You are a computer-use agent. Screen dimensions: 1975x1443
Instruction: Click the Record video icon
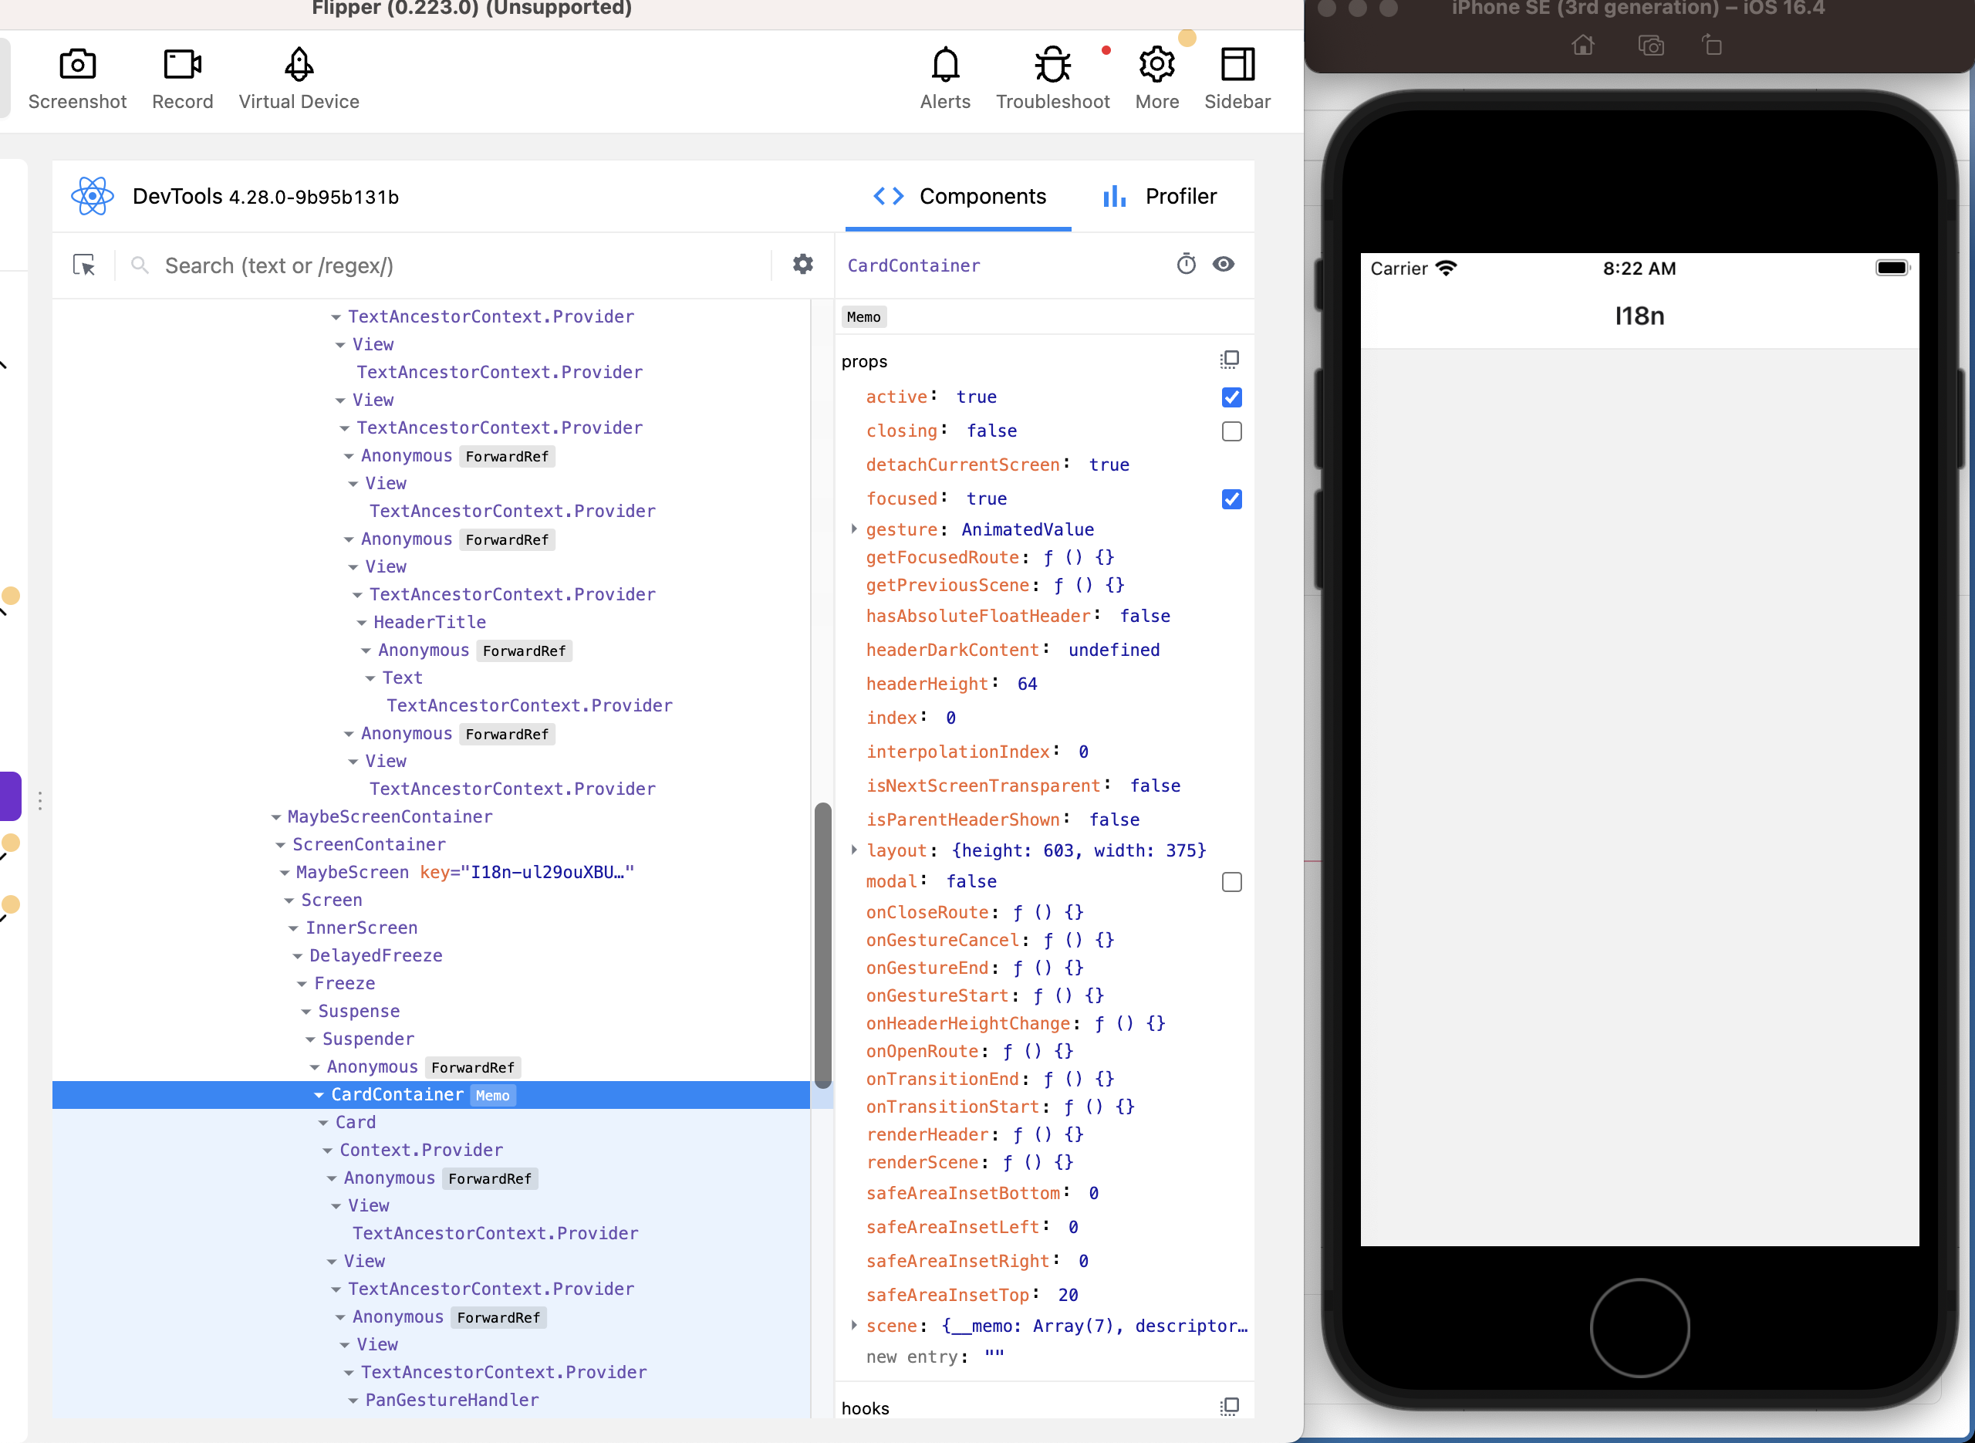pyautogui.click(x=183, y=65)
